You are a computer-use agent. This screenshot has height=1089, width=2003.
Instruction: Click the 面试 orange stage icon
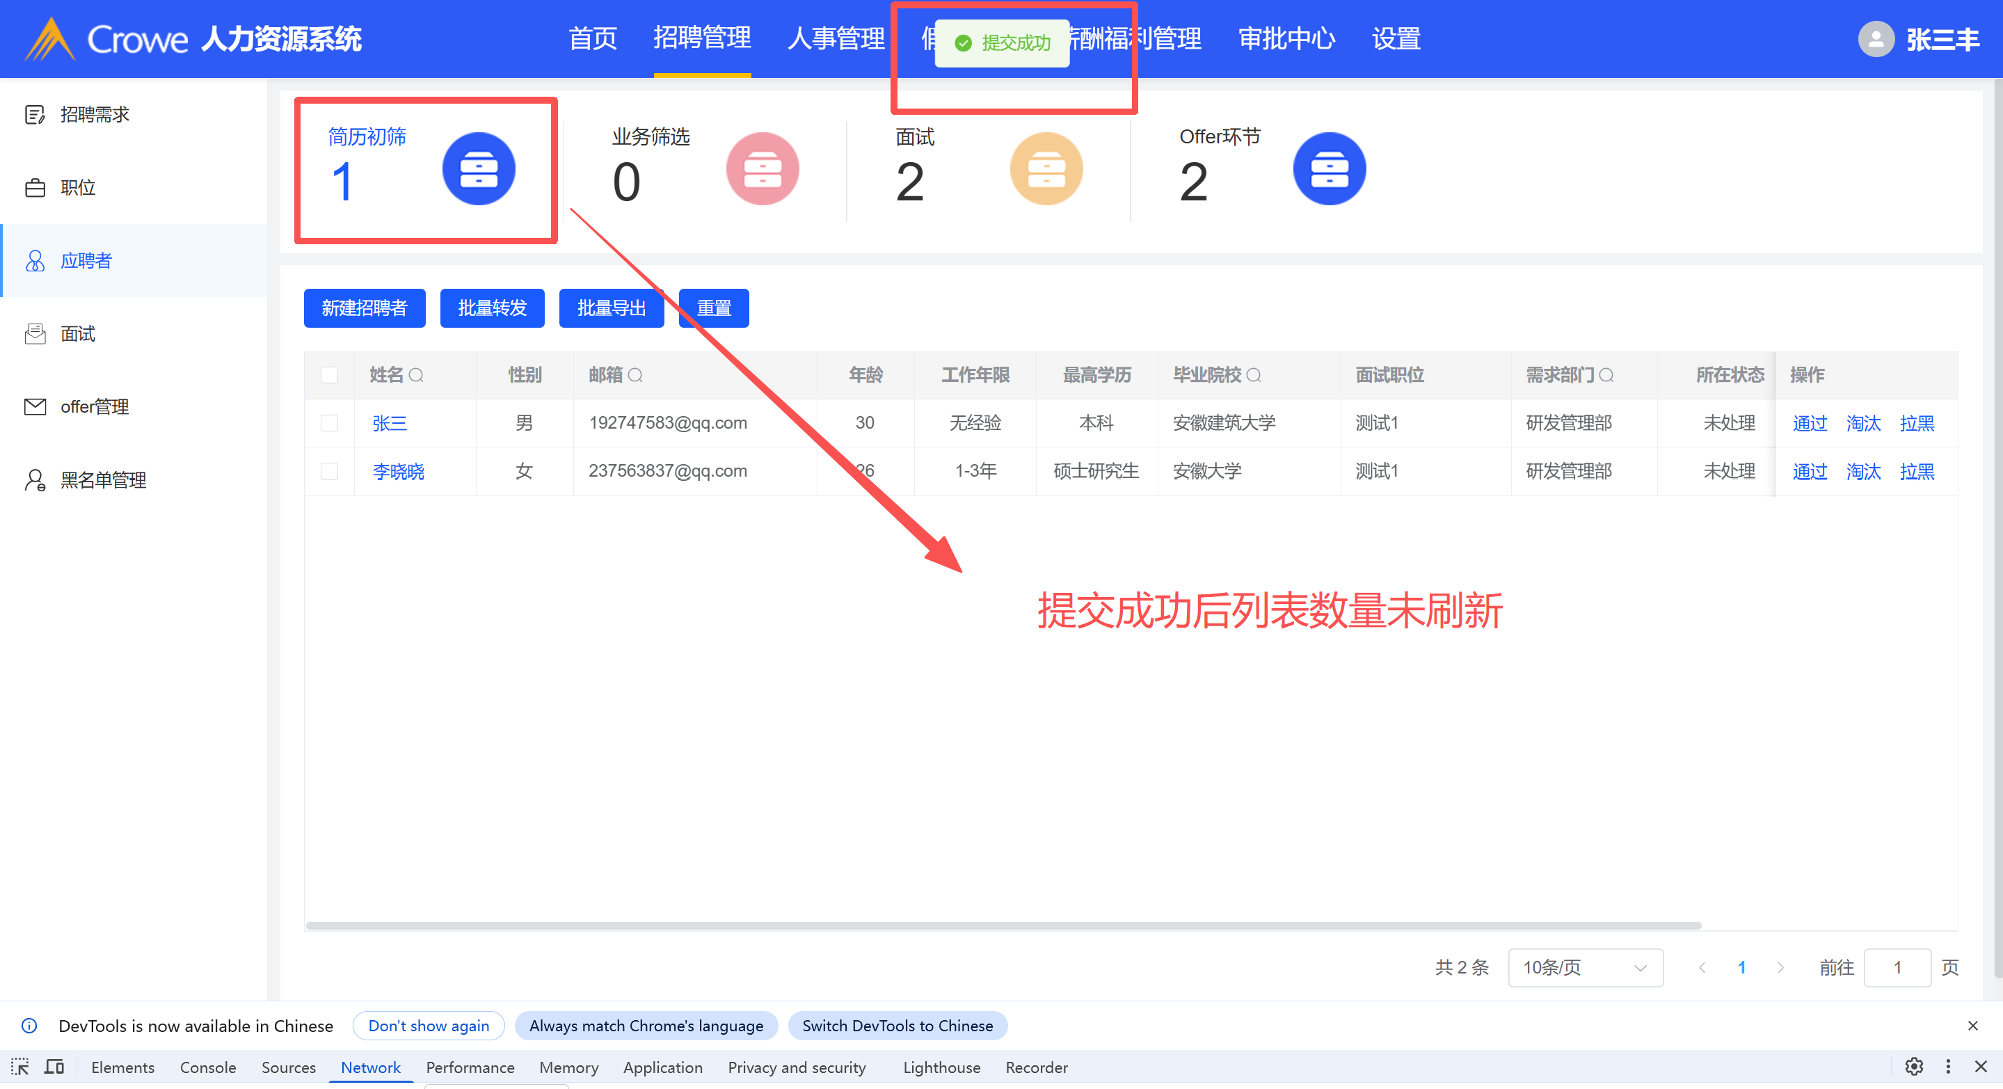pos(1046,169)
